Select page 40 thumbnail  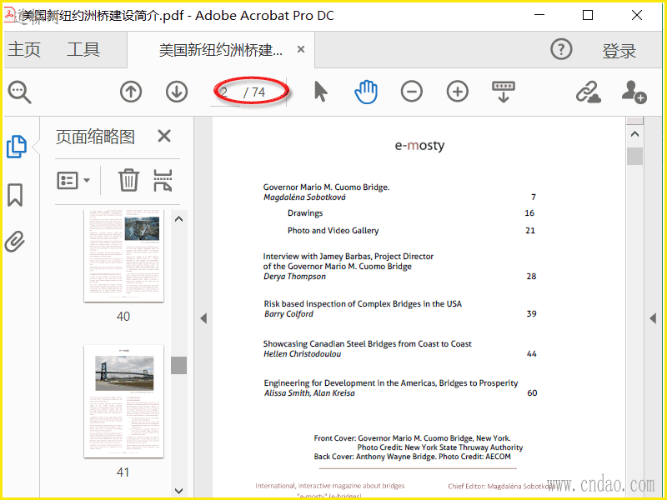pyautogui.click(x=123, y=255)
